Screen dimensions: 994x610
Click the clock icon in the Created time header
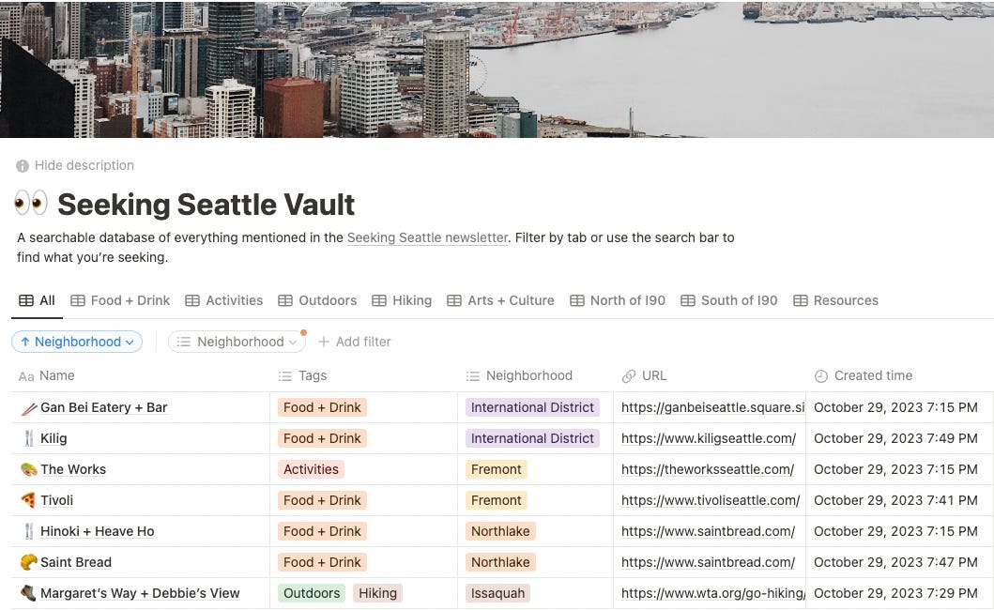pyautogui.click(x=821, y=376)
